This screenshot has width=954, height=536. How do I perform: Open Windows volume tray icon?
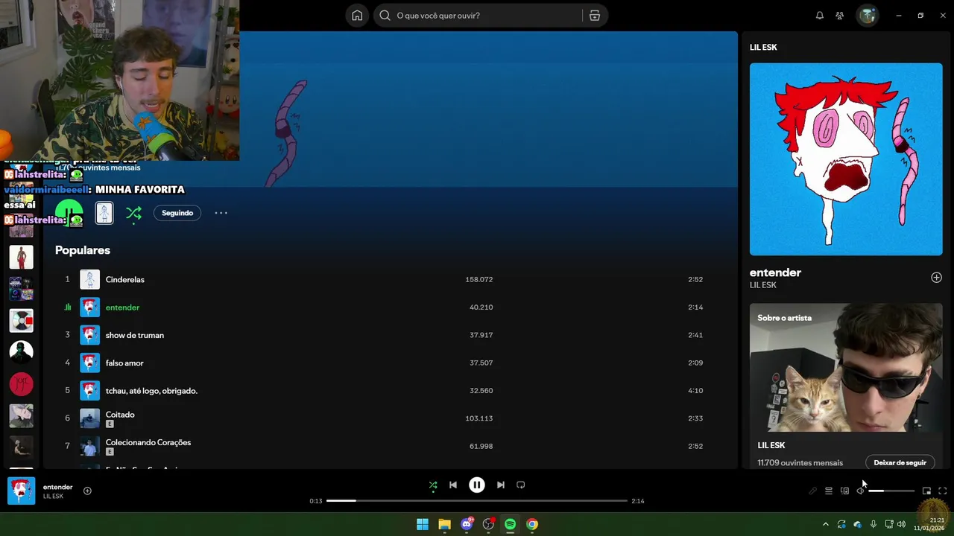tap(901, 524)
